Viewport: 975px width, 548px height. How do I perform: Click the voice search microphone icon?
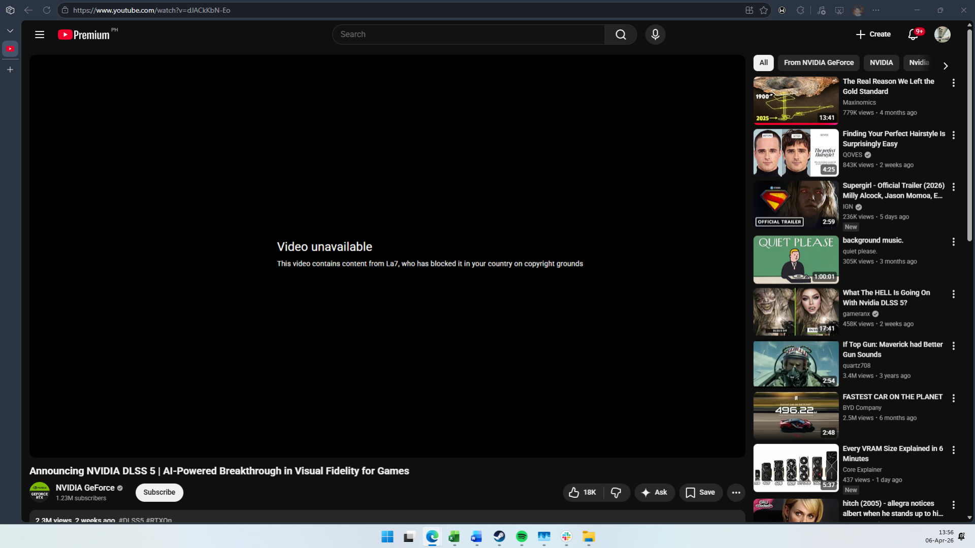click(655, 35)
